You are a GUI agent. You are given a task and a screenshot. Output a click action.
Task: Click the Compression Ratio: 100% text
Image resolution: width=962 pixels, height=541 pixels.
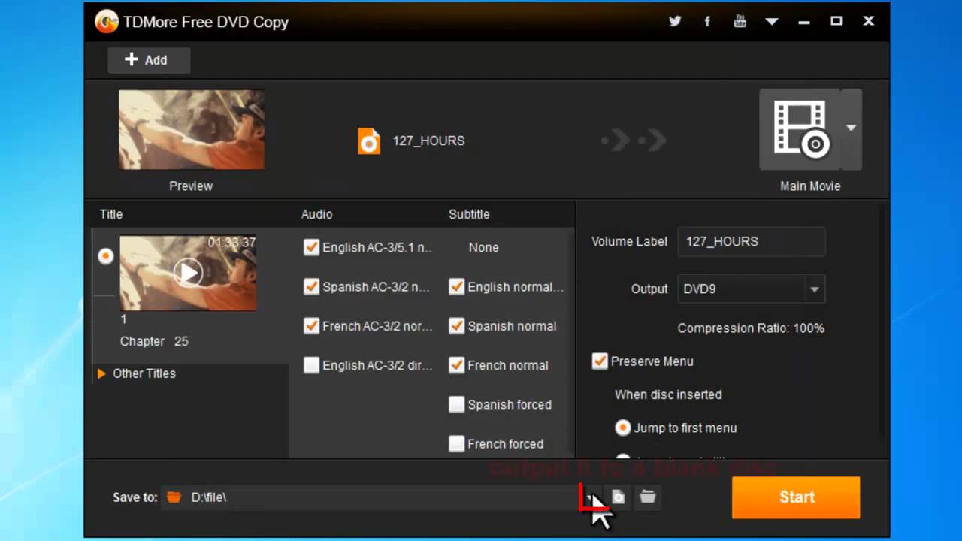(x=751, y=328)
